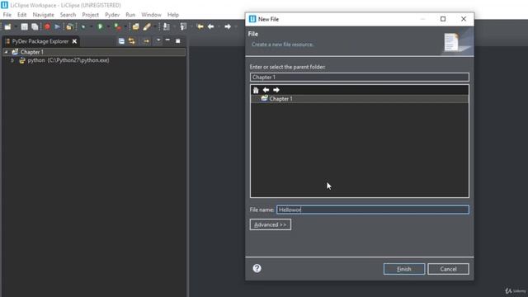Image resolution: width=528 pixels, height=297 pixels.
Task: Click the Finish button
Action: click(x=404, y=269)
